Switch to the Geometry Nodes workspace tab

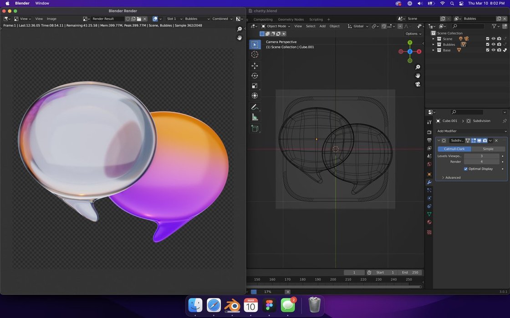291,20
